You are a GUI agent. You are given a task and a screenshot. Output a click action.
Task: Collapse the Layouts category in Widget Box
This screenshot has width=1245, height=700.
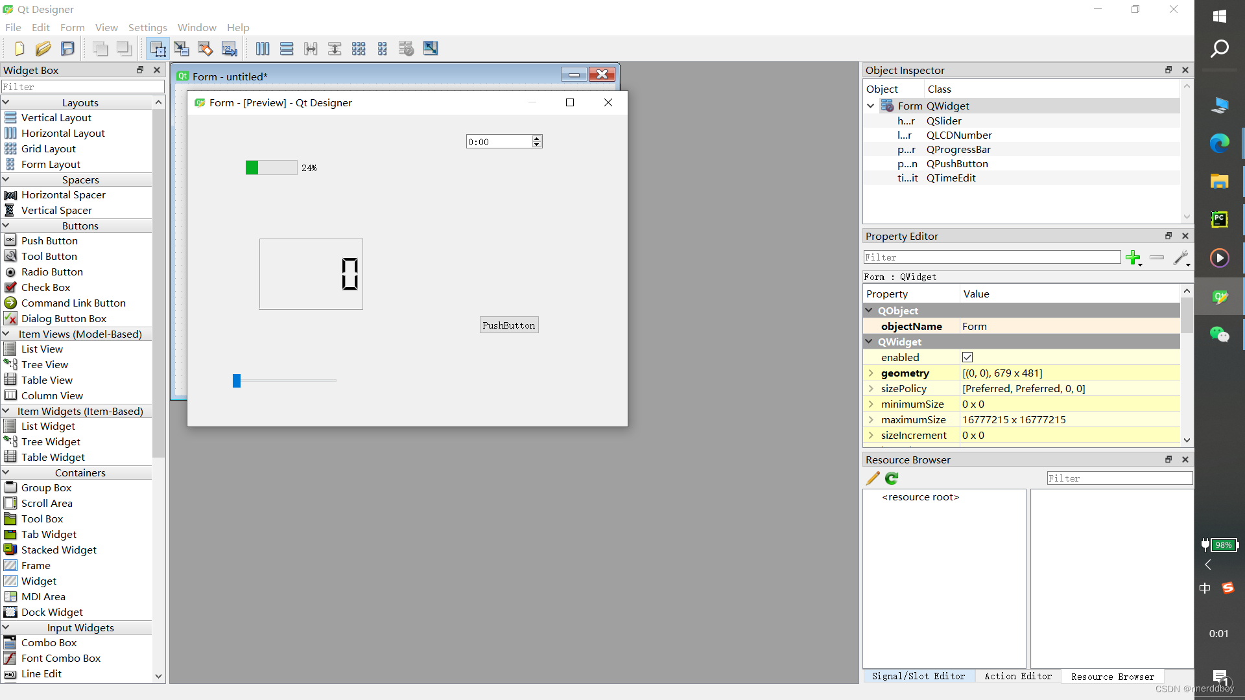click(x=6, y=102)
